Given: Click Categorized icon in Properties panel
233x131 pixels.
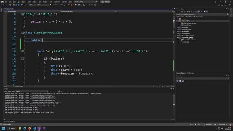Looking at the screenshot, I should [177, 81].
